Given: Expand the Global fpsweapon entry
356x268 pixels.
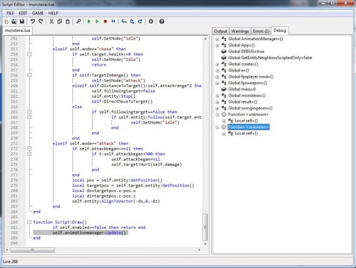Looking at the screenshot, I should 217,83.
